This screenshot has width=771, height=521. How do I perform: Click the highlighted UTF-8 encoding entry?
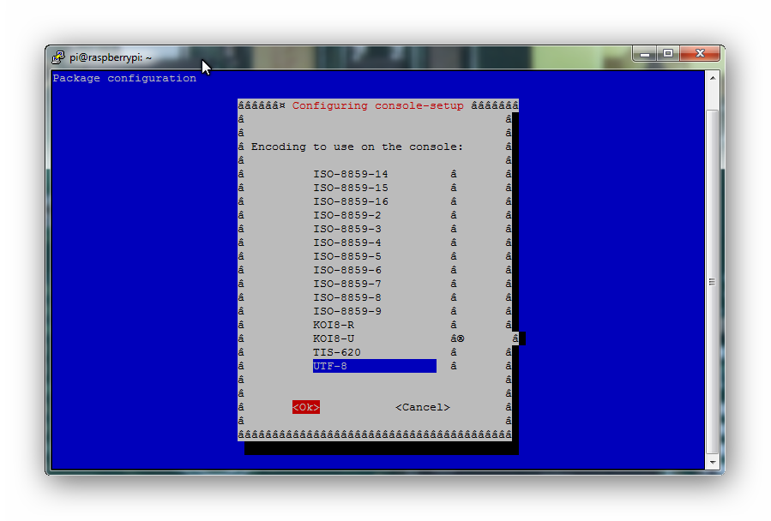[x=374, y=366]
